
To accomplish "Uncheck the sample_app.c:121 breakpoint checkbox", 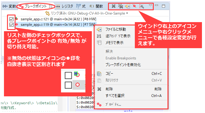I will [11, 19].
